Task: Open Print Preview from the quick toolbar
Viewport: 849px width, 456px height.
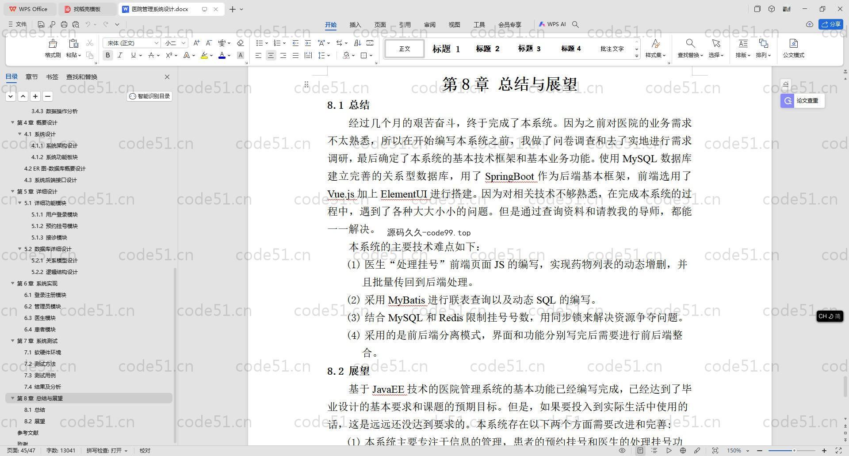Action: 76,24
